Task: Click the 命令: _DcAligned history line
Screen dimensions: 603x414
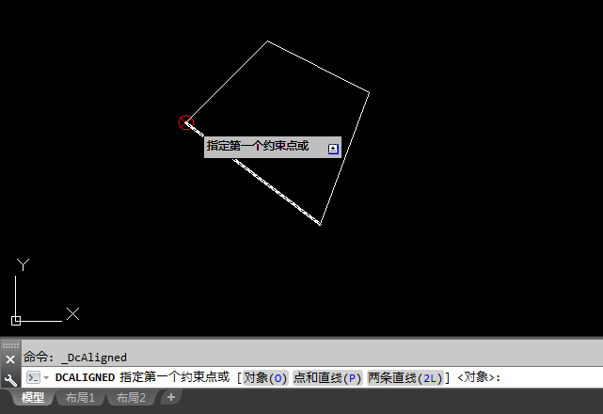Action: tap(75, 358)
